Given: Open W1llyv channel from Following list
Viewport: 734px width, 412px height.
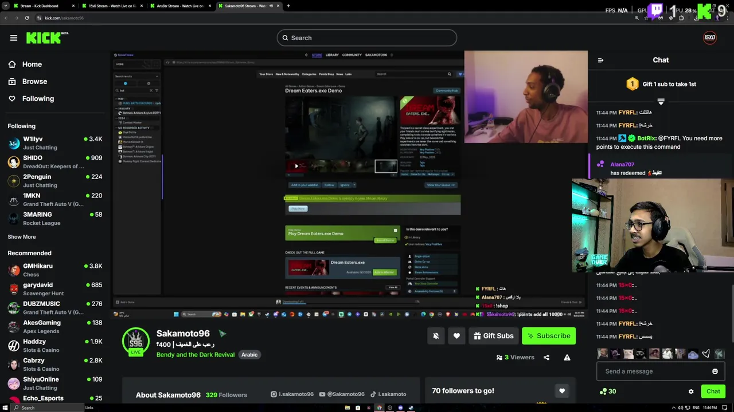Looking at the screenshot, I should pyautogui.click(x=54, y=143).
